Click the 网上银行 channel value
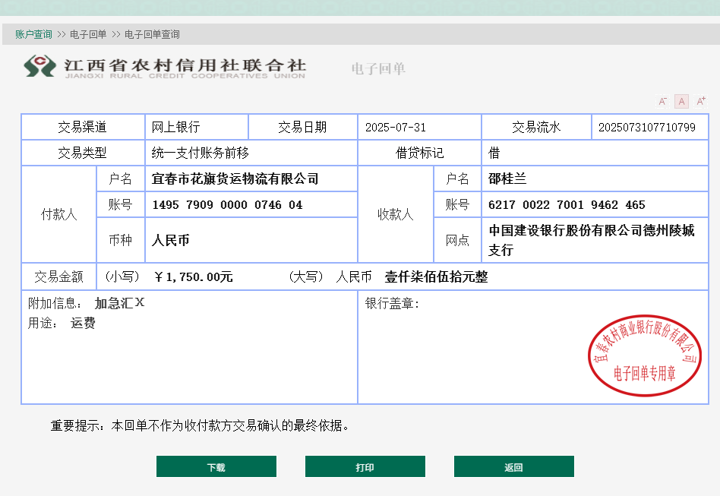This screenshot has height=496, width=720. click(x=176, y=127)
